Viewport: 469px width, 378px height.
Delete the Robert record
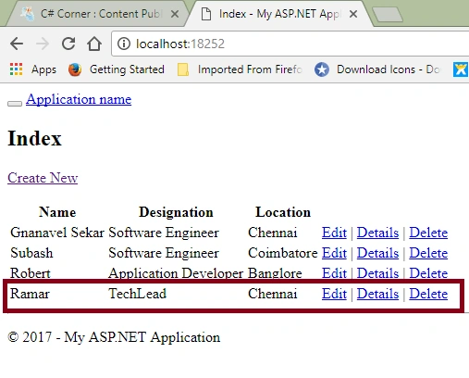click(x=428, y=273)
